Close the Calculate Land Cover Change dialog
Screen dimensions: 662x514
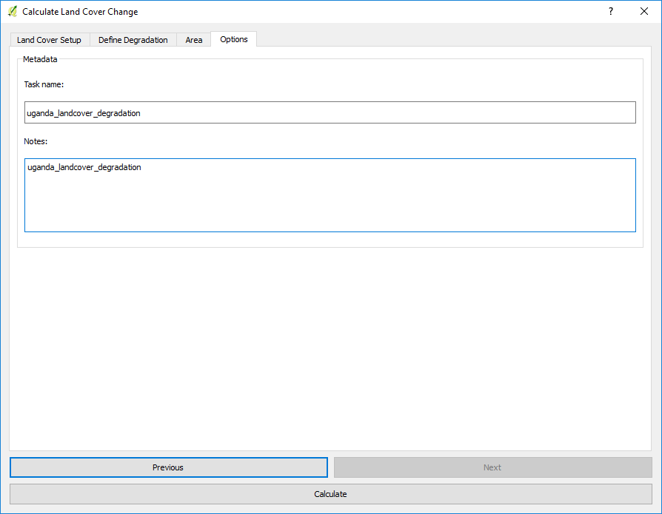click(643, 12)
